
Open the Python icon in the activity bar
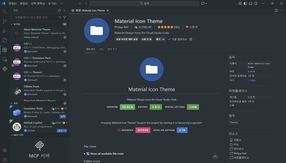pos(5,68)
